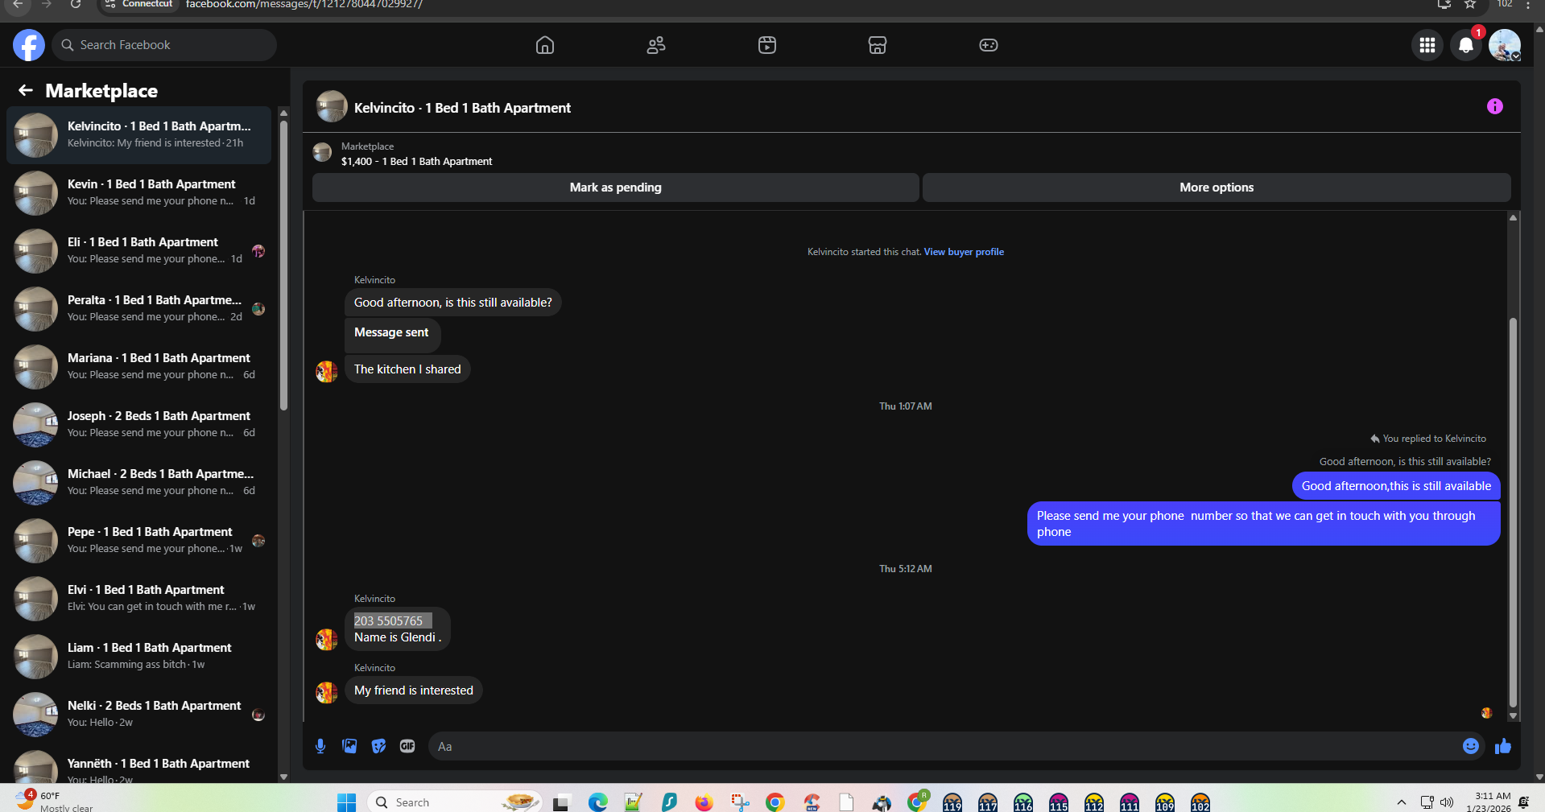Viewport: 1545px width, 812px height.
Task: Open the account profile menu
Action: pyautogui.click(x=1504, y=45)
